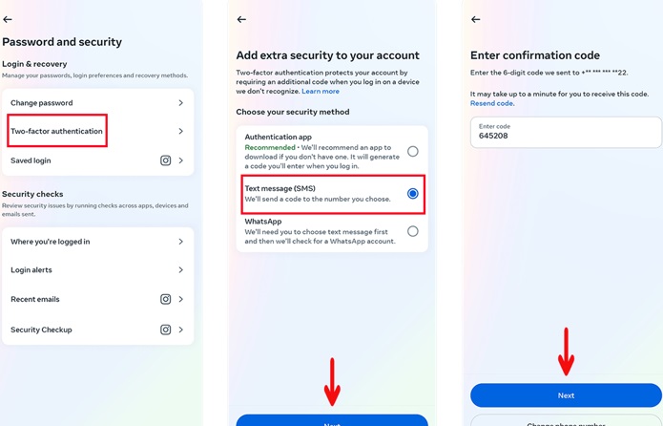663x426 pixels.
Task: Select Authentication app radio button
Action: (x=412, y=151)
